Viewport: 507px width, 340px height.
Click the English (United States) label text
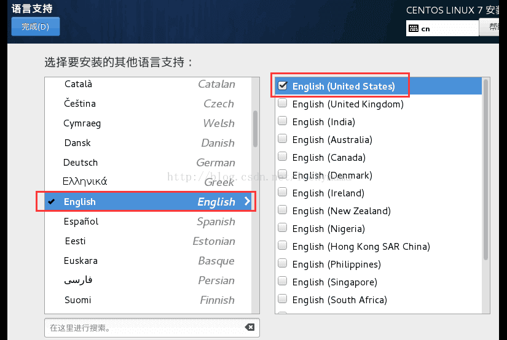point(344,86)
